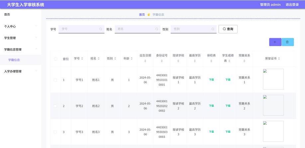Viewport: 305px width, 148px height.
Task: Select the checkbox for row 1
Action: coord(55,80)
